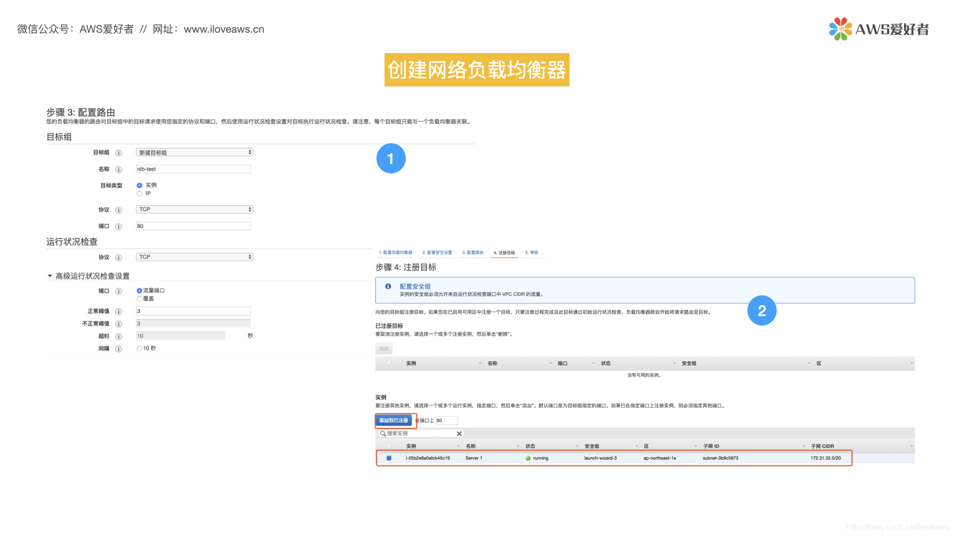Viewport: 954px width, 536px height.
Task: Go to the 5. 审核 step tab
Action: 532,253
